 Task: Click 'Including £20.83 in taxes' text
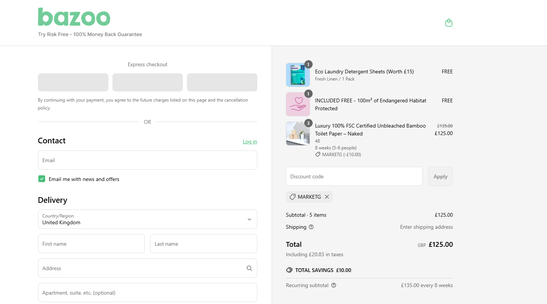(315, 254)
